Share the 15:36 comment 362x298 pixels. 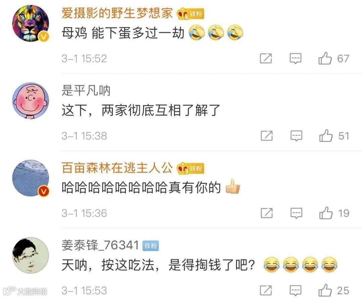tap(267, 213)
